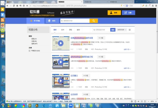Switch to the second browser tab
The width and height of the screenshot is (158, 108).
[x=45, y=2]
